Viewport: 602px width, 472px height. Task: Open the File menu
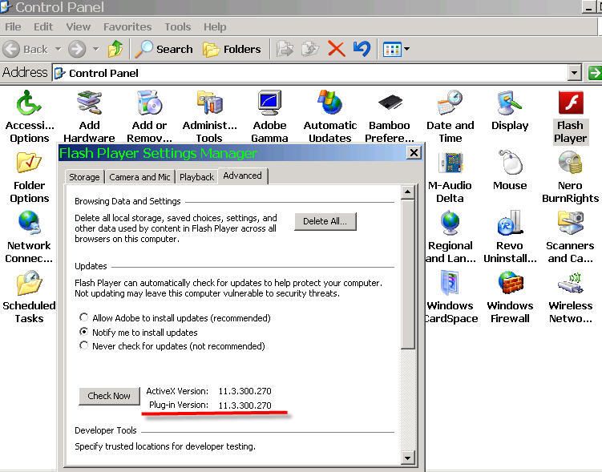(13, 27)
